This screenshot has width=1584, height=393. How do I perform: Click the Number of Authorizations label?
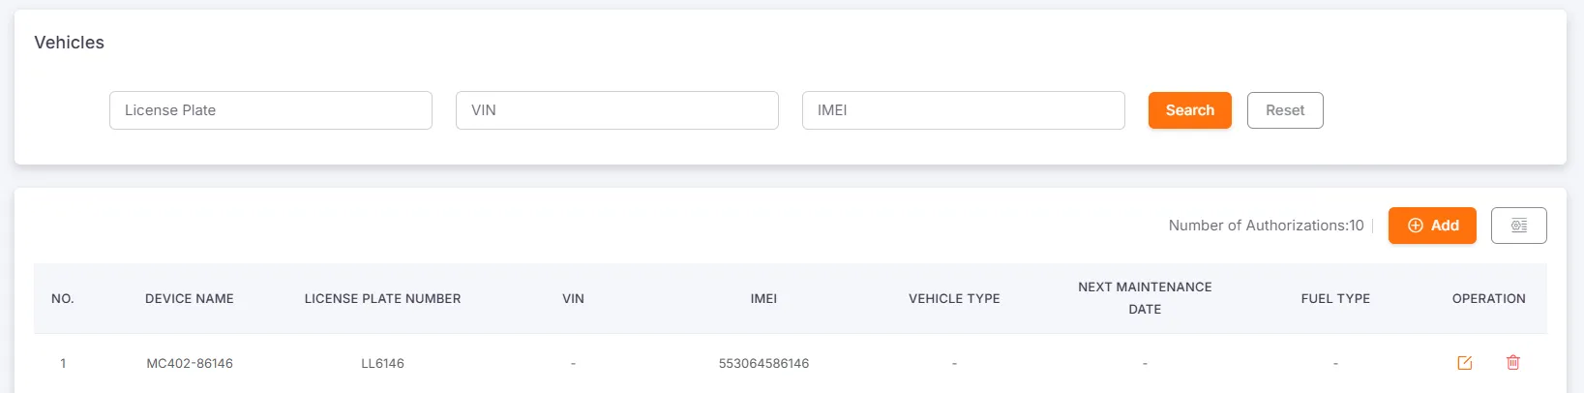tap(1266, 226)
